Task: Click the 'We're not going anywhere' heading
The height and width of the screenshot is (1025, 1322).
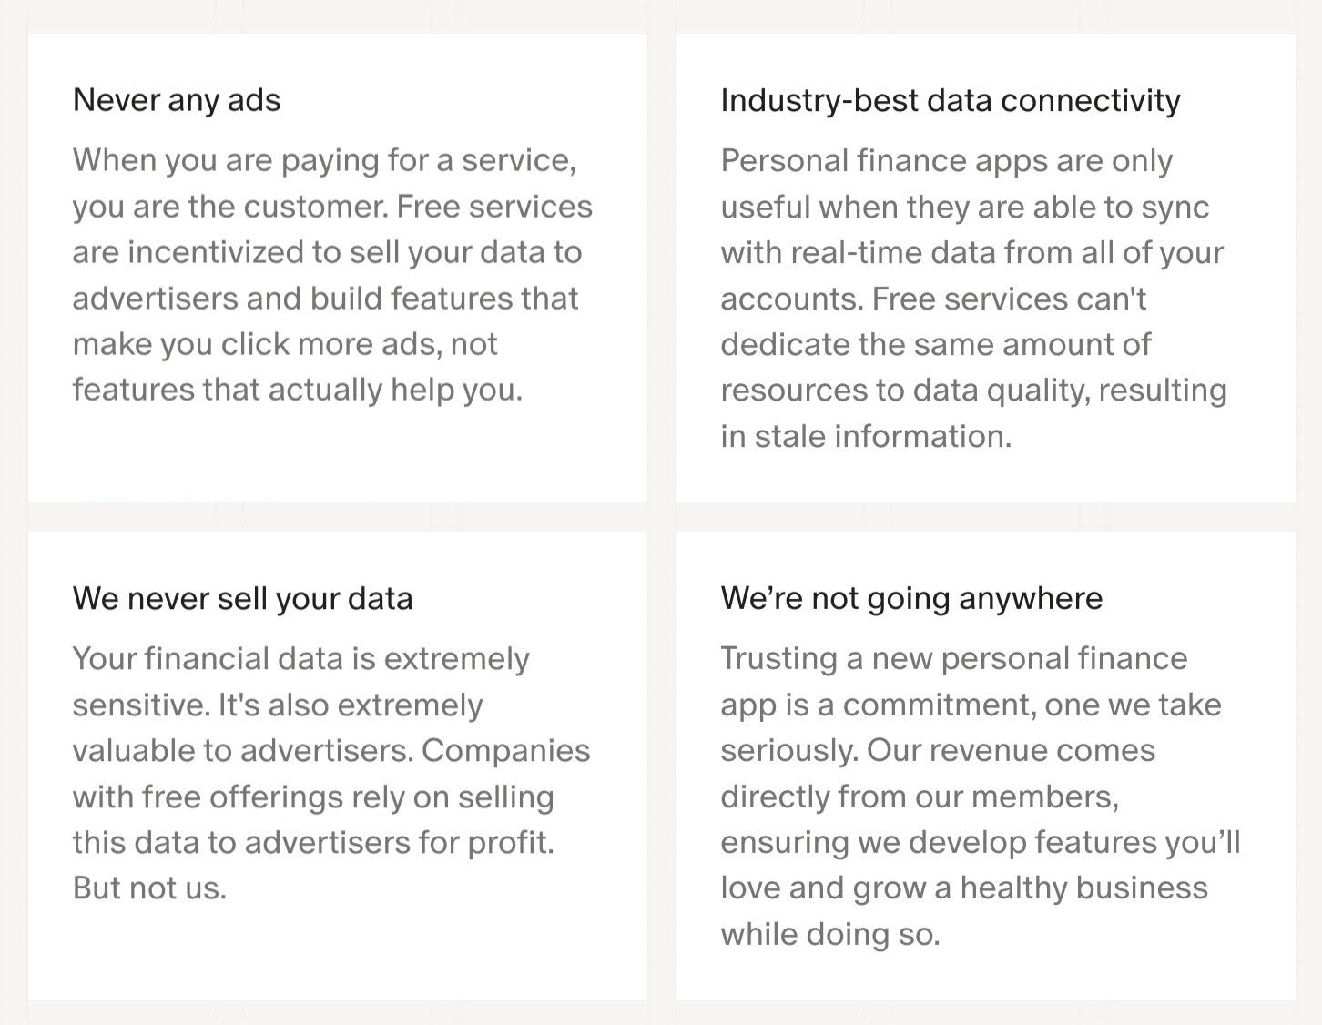Action: point(911,598)
